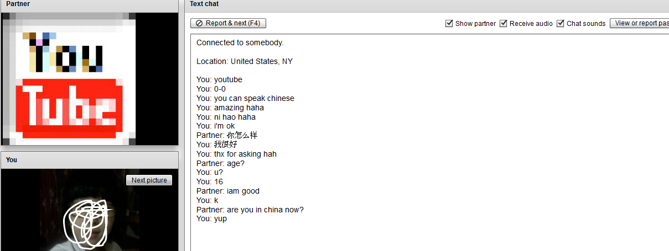The height and width of the screenshot is (251, 669).
Task: Click the 'Location: United States, NY' line
Action: click(x=244, y=61)
